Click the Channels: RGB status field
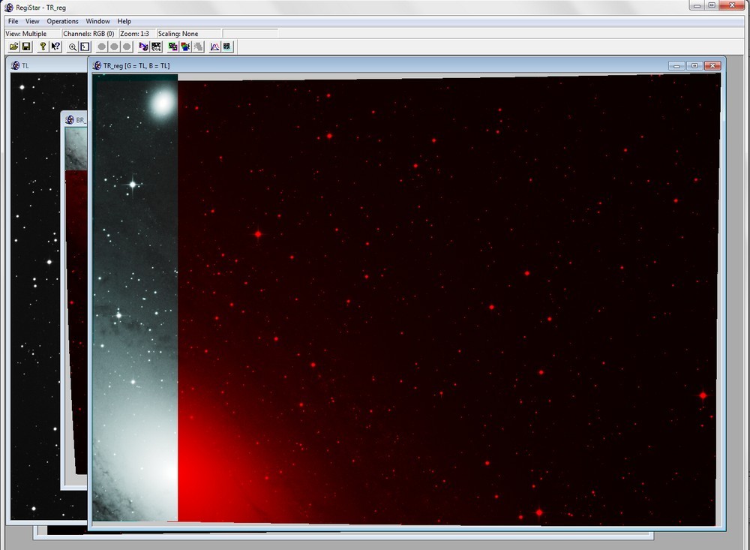The image size is (750, 550). coord(88,34)
